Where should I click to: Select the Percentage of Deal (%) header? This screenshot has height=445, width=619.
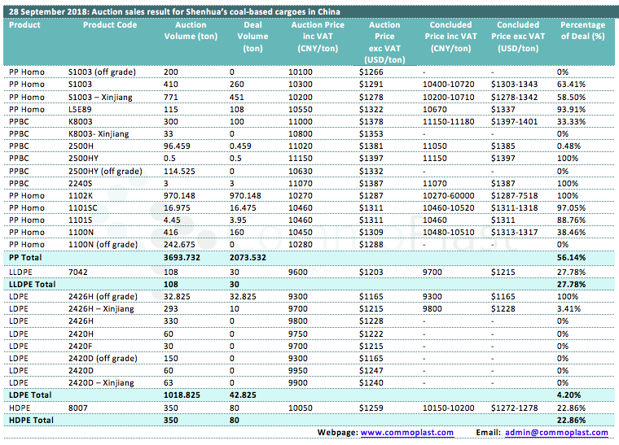click(582, 31)
